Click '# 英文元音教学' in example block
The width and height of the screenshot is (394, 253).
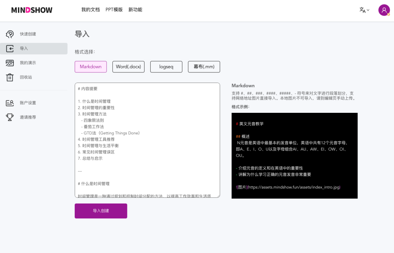[x=250, y=124]
